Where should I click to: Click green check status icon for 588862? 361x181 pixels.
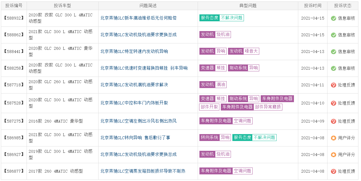coord(334,35)
